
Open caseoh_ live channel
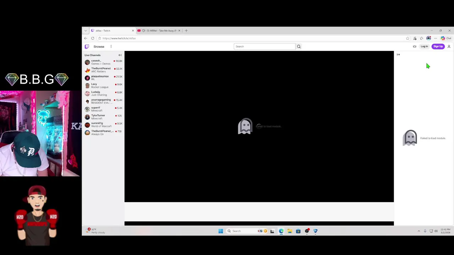tap(104, 62)
